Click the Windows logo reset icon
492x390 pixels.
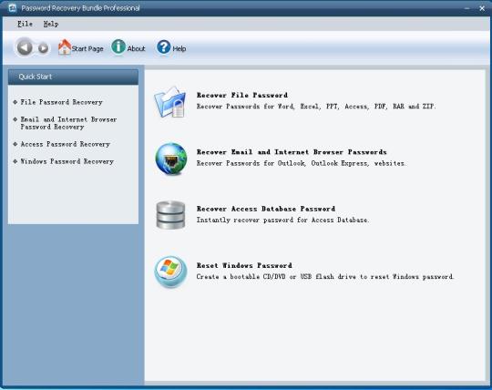click(x=170, y=272)
